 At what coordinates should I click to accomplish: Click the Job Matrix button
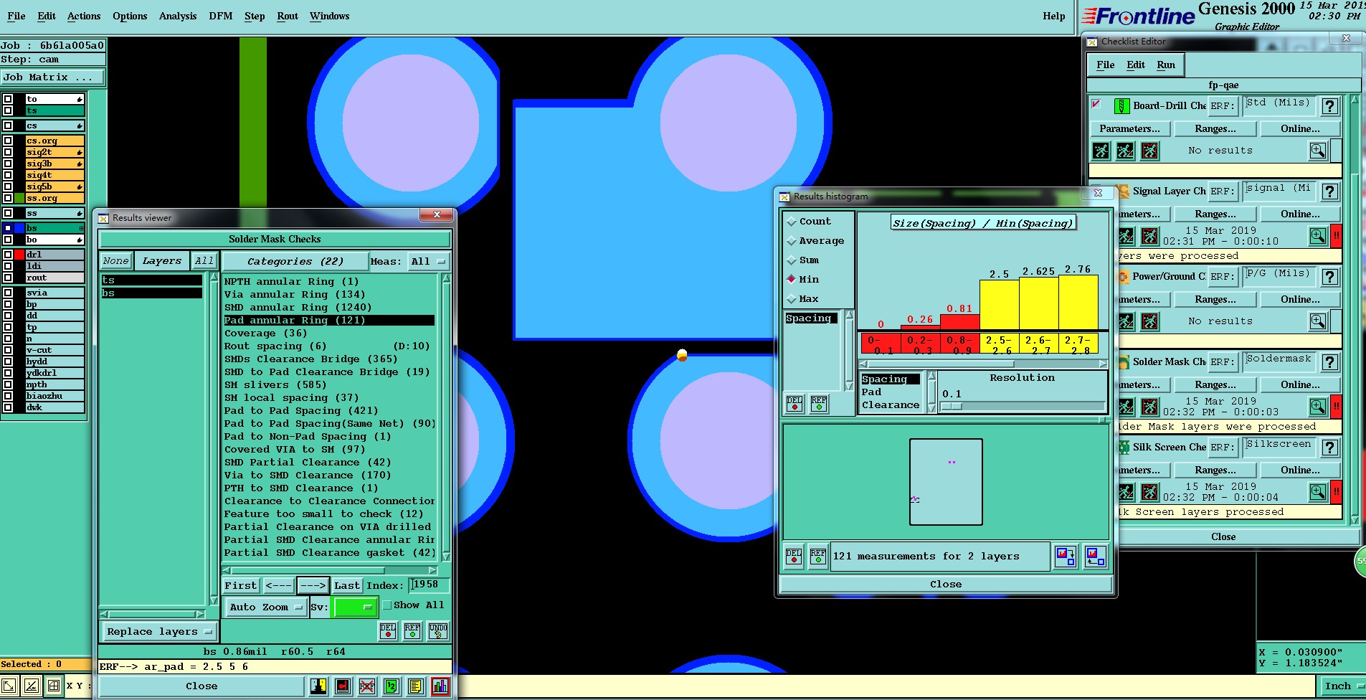point(53,77)
